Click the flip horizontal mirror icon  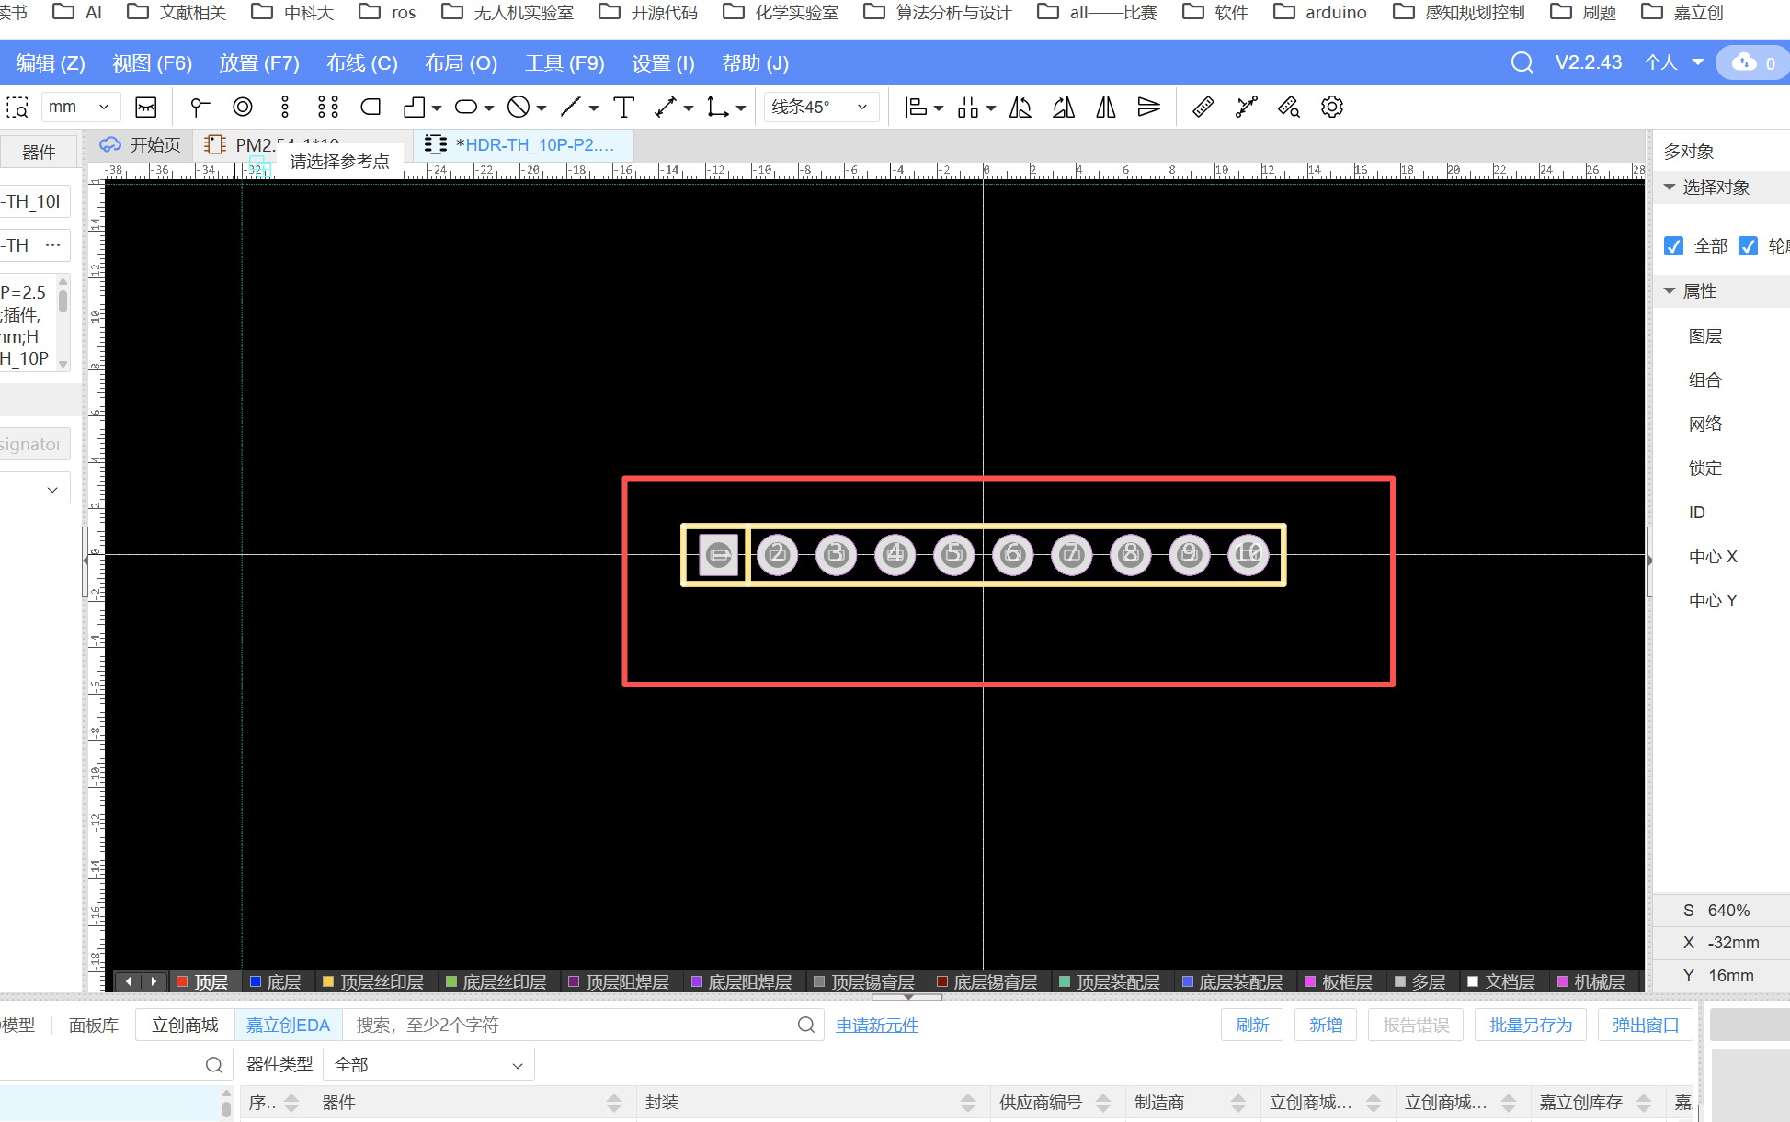pos(1106,108)
